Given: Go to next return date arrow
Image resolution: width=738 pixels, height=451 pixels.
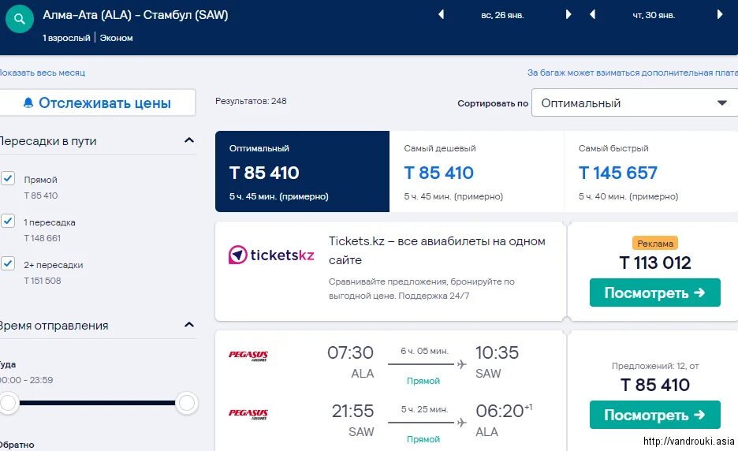Looking at the screenshot, I should coord(720,15).
